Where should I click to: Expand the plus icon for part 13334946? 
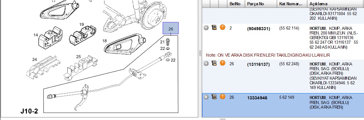[x=206, y=97]
